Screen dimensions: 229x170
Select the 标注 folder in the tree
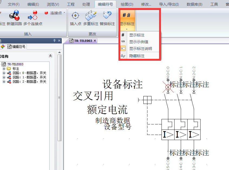coord(16,69)
